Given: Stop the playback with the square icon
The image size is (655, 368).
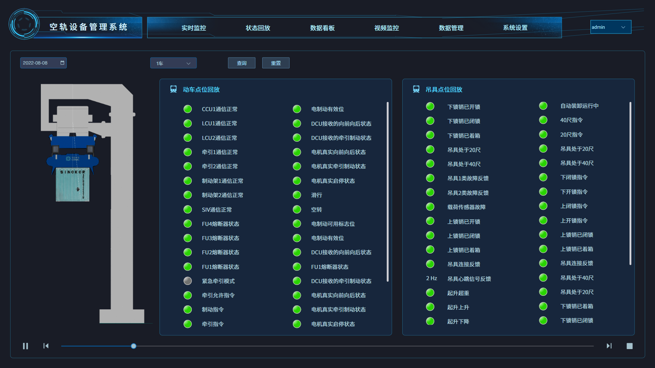Looking at the screenshot, I should pyautogui.click(x=629, y=346).
